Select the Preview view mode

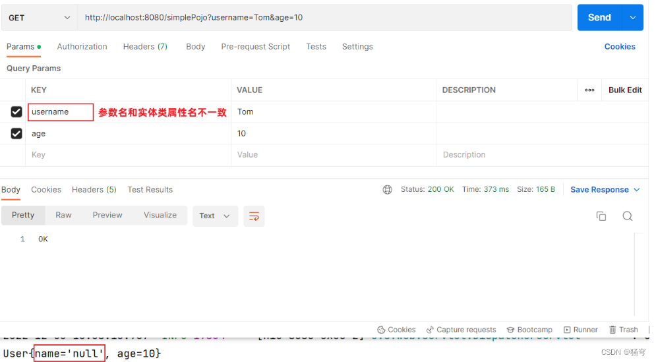click(107, 215)
